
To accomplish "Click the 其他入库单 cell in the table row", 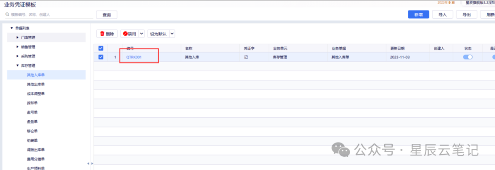I will click(x=340, y=57).
